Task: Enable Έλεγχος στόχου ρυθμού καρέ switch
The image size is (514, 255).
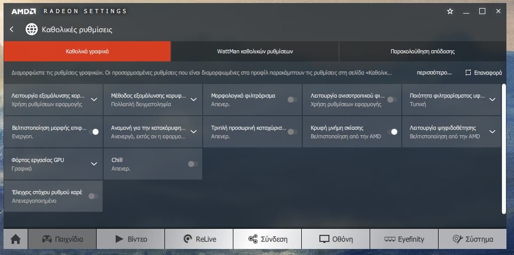Action: tap(94, 196)
